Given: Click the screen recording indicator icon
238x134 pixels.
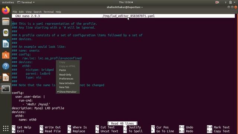Looking at the screenshot, I should click(x=217, y=2).
